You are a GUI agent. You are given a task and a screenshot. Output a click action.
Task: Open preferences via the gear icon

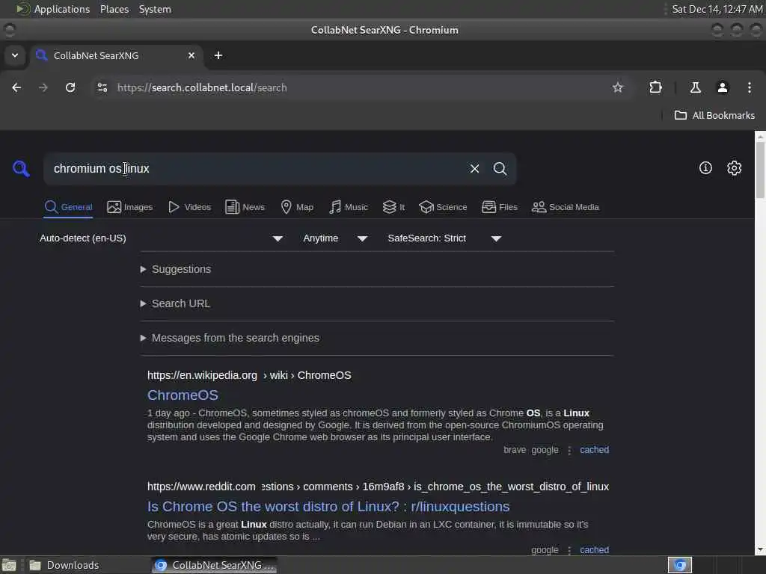(735, 168)
